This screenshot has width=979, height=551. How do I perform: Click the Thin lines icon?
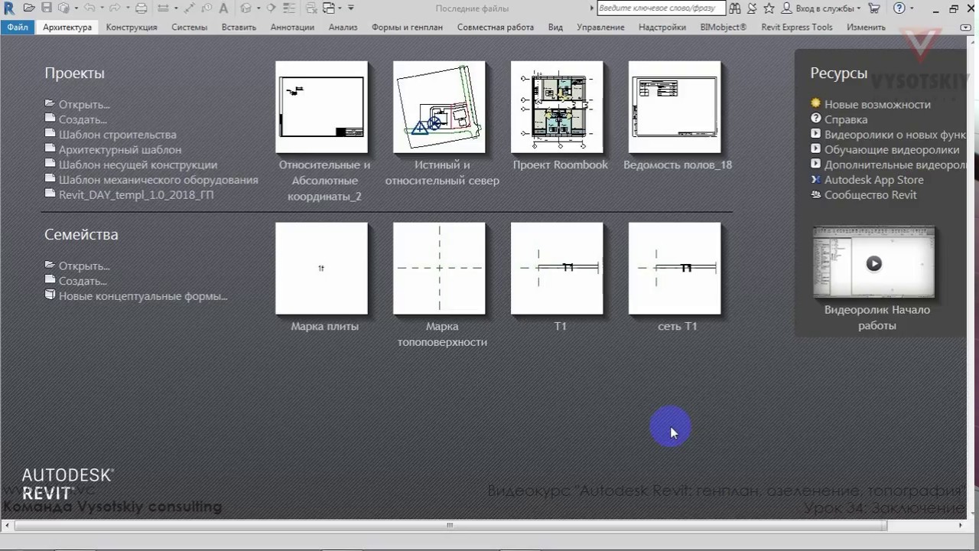[289, 8]
